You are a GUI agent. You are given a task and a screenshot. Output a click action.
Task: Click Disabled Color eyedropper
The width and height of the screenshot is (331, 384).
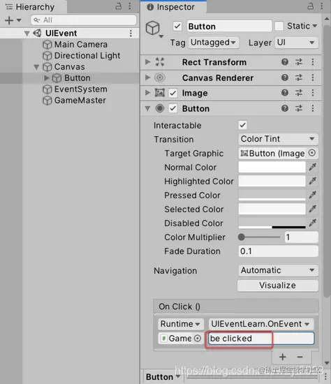click(x=312, y=223)
